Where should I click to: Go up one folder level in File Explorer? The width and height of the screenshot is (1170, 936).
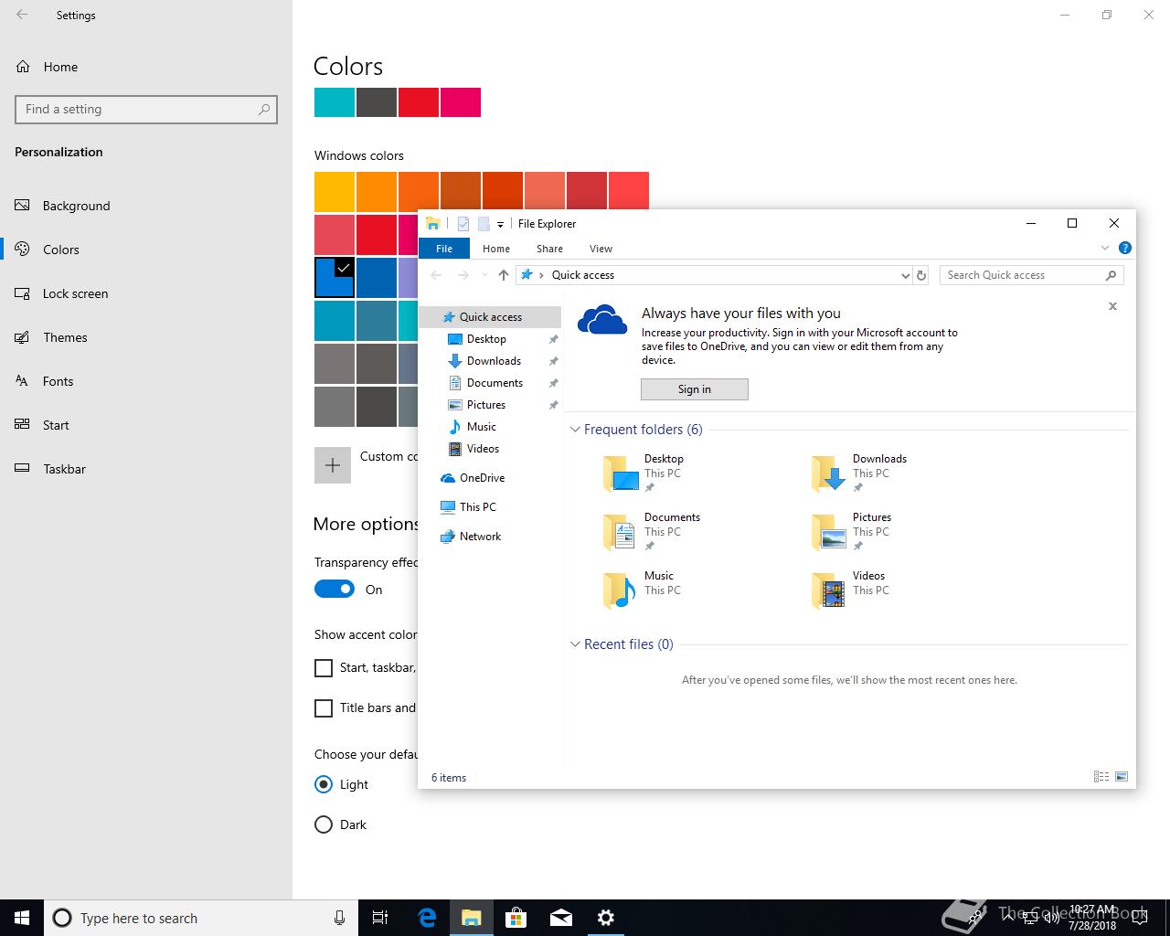[x=503, y=275]
